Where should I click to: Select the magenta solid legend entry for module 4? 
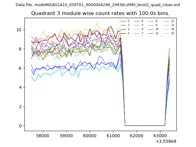click(138, 21)
